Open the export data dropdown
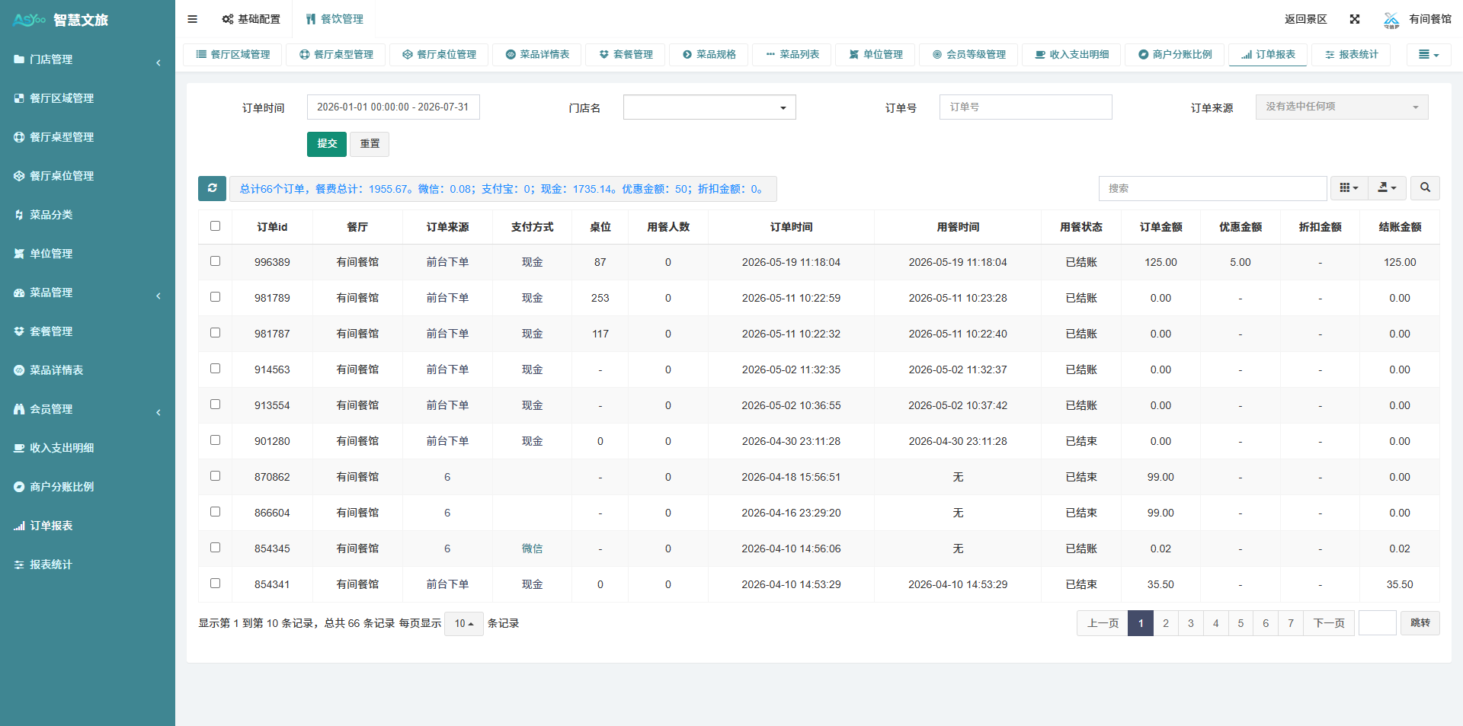The width and height of the screenshot is (1463, 726). click(1387, 187)
